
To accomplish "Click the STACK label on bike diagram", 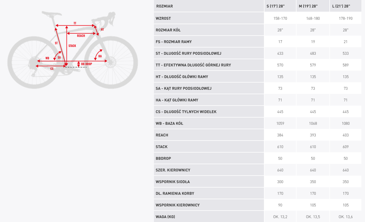I will [72, 46].
